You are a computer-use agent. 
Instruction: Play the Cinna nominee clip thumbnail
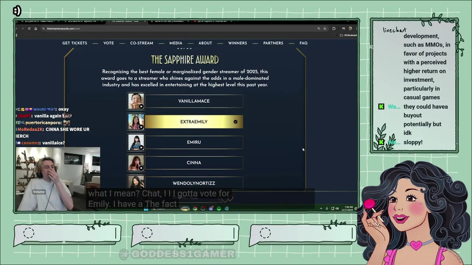click(x=136, y=163)
